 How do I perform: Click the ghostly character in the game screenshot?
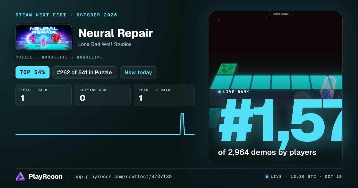327,87
